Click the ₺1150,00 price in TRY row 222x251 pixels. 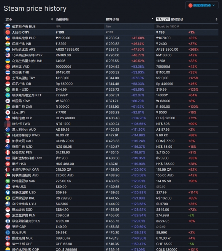tap(62, 78)
